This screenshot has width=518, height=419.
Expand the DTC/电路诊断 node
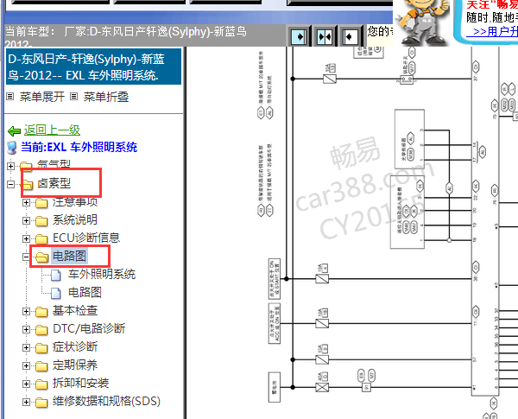click(27, 329)
